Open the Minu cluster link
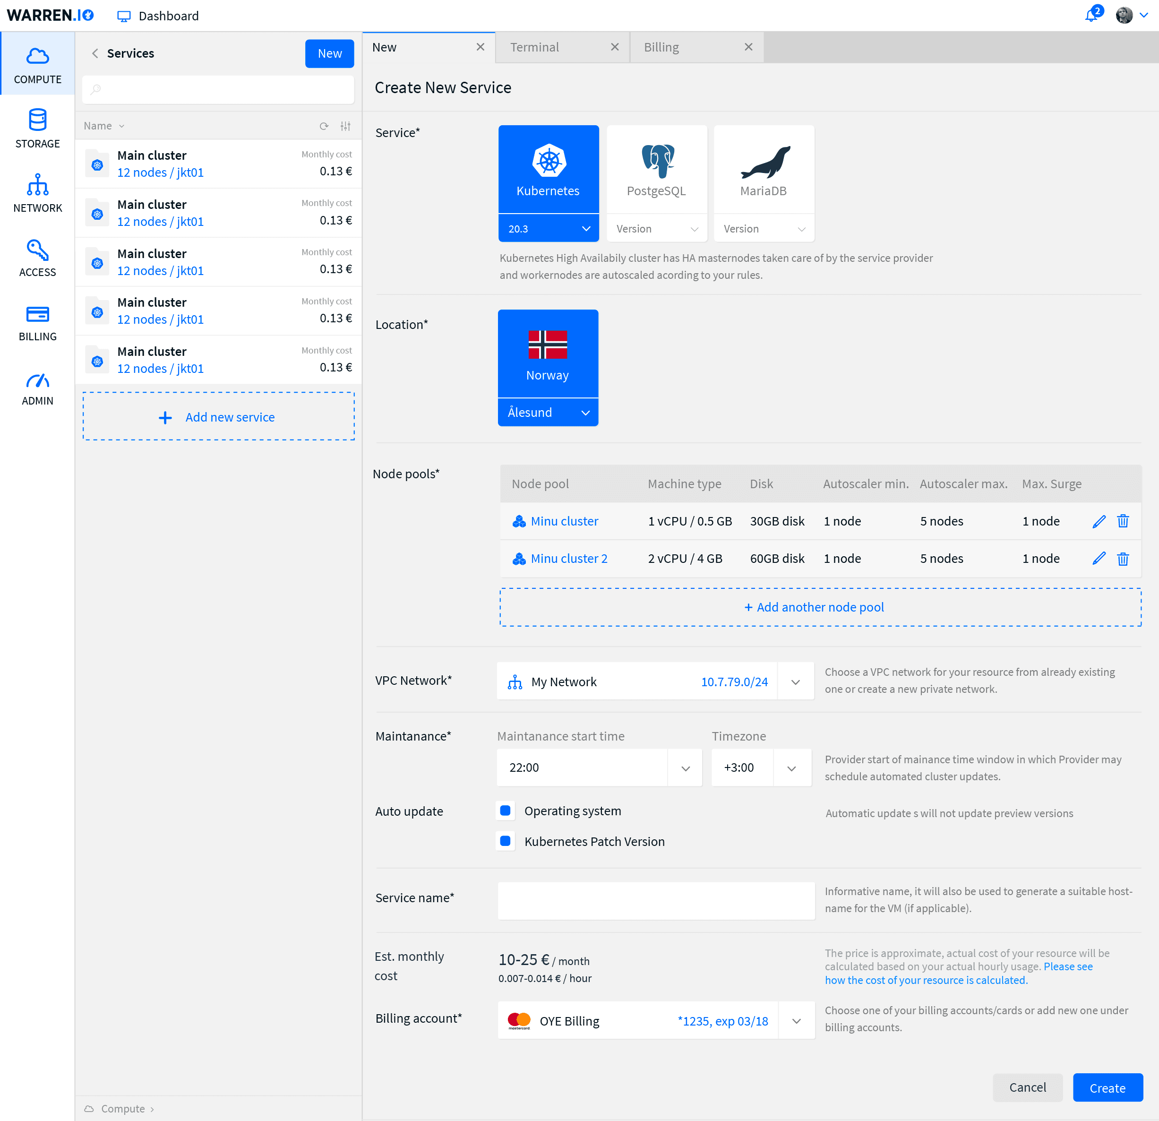Image resolution: width=1159 pixels, height=1121 pixels. 564,521
